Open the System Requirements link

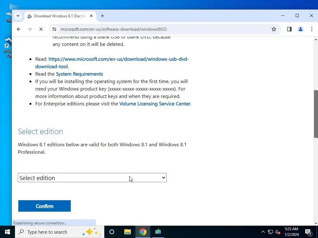[79, 74]
